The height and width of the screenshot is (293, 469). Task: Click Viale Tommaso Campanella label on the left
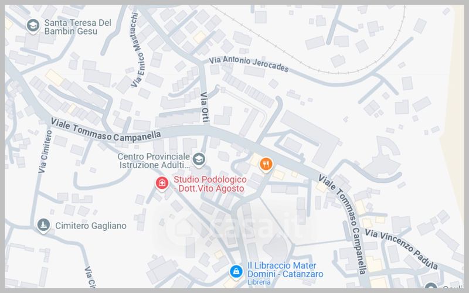click(x=106, y=130)
